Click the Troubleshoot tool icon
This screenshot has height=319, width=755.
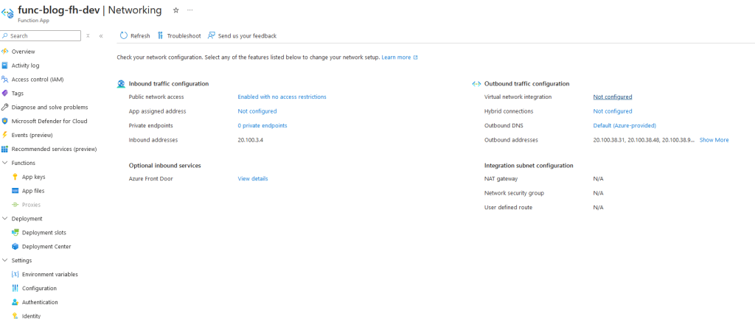coord(160,35)
